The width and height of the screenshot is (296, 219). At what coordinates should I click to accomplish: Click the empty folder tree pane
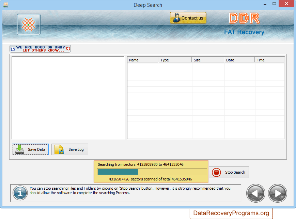pos(68,98)
